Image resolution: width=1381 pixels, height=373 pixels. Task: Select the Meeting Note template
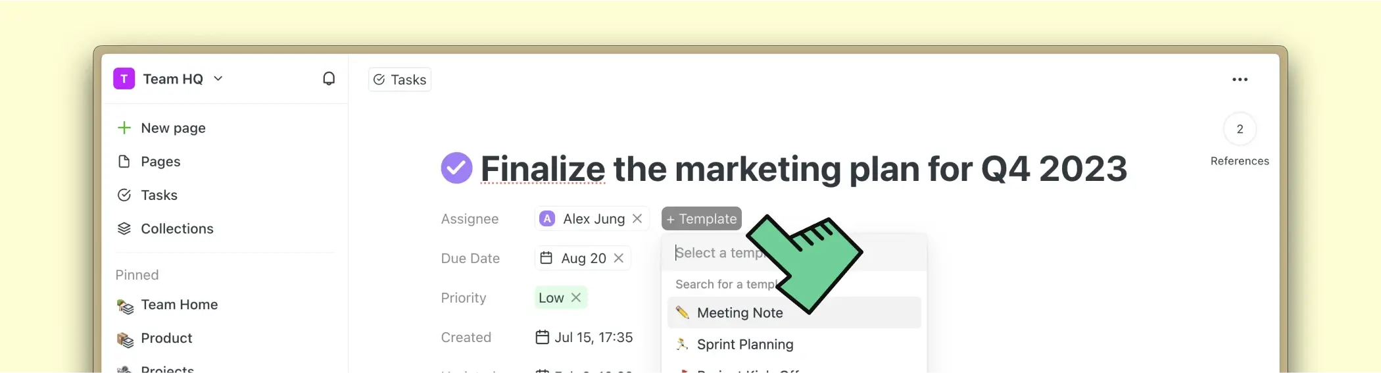739,312
